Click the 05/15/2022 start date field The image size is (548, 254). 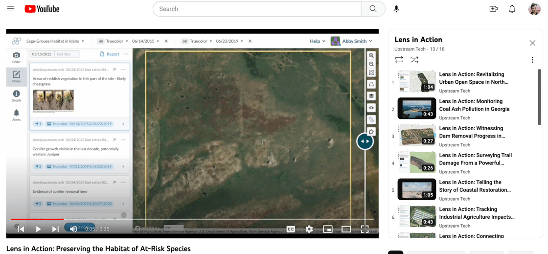42,54
